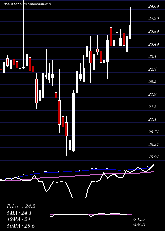Click the 21.9 price axis label

152,94
